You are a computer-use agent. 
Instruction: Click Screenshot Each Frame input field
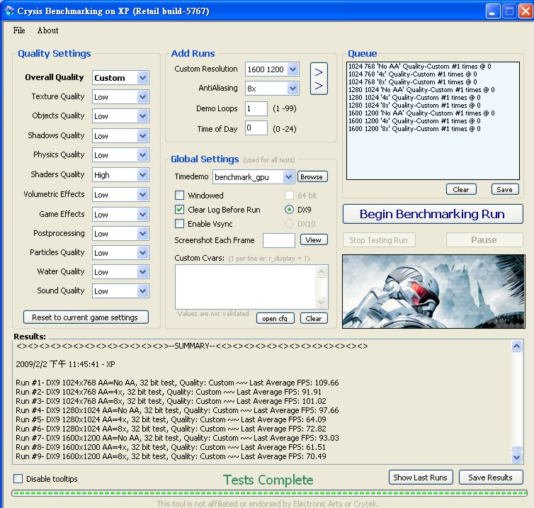pyautogui.click(x=279, y=241)
